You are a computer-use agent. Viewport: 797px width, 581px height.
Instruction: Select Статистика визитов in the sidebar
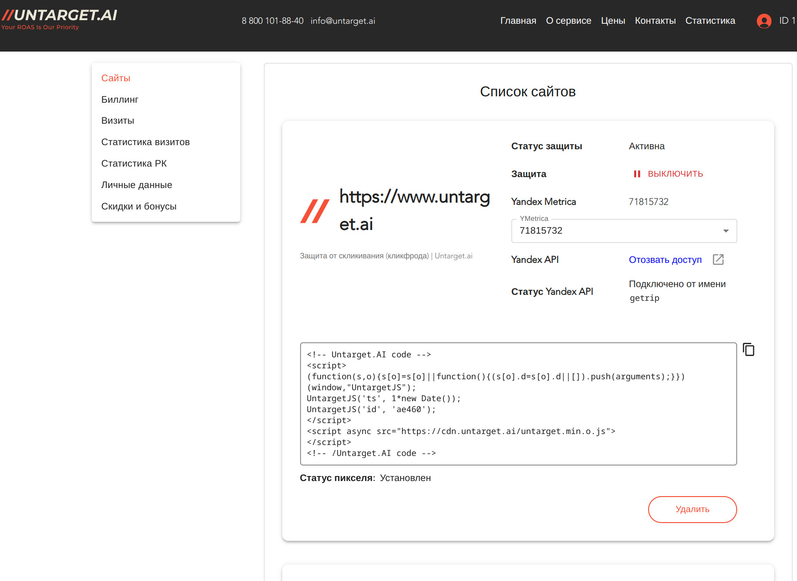(x=145, y=142)
